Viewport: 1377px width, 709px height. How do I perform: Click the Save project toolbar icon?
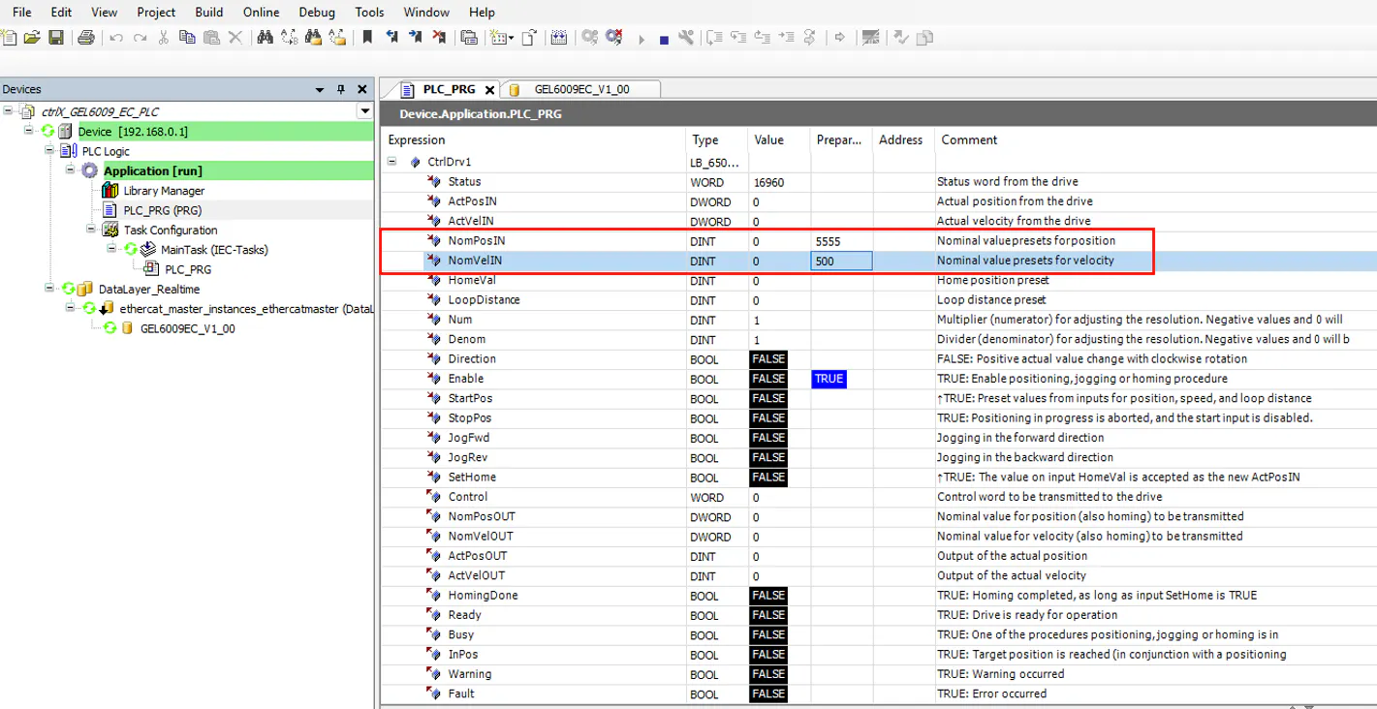click(56, 38)
